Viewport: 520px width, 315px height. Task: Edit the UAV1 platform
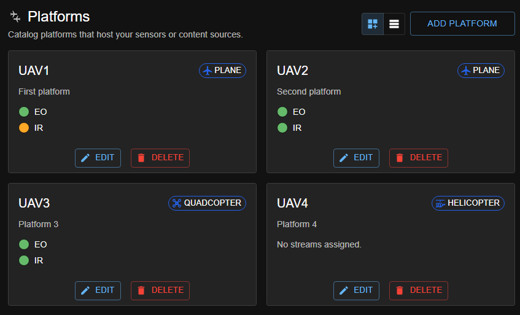[x=98, y=158]
